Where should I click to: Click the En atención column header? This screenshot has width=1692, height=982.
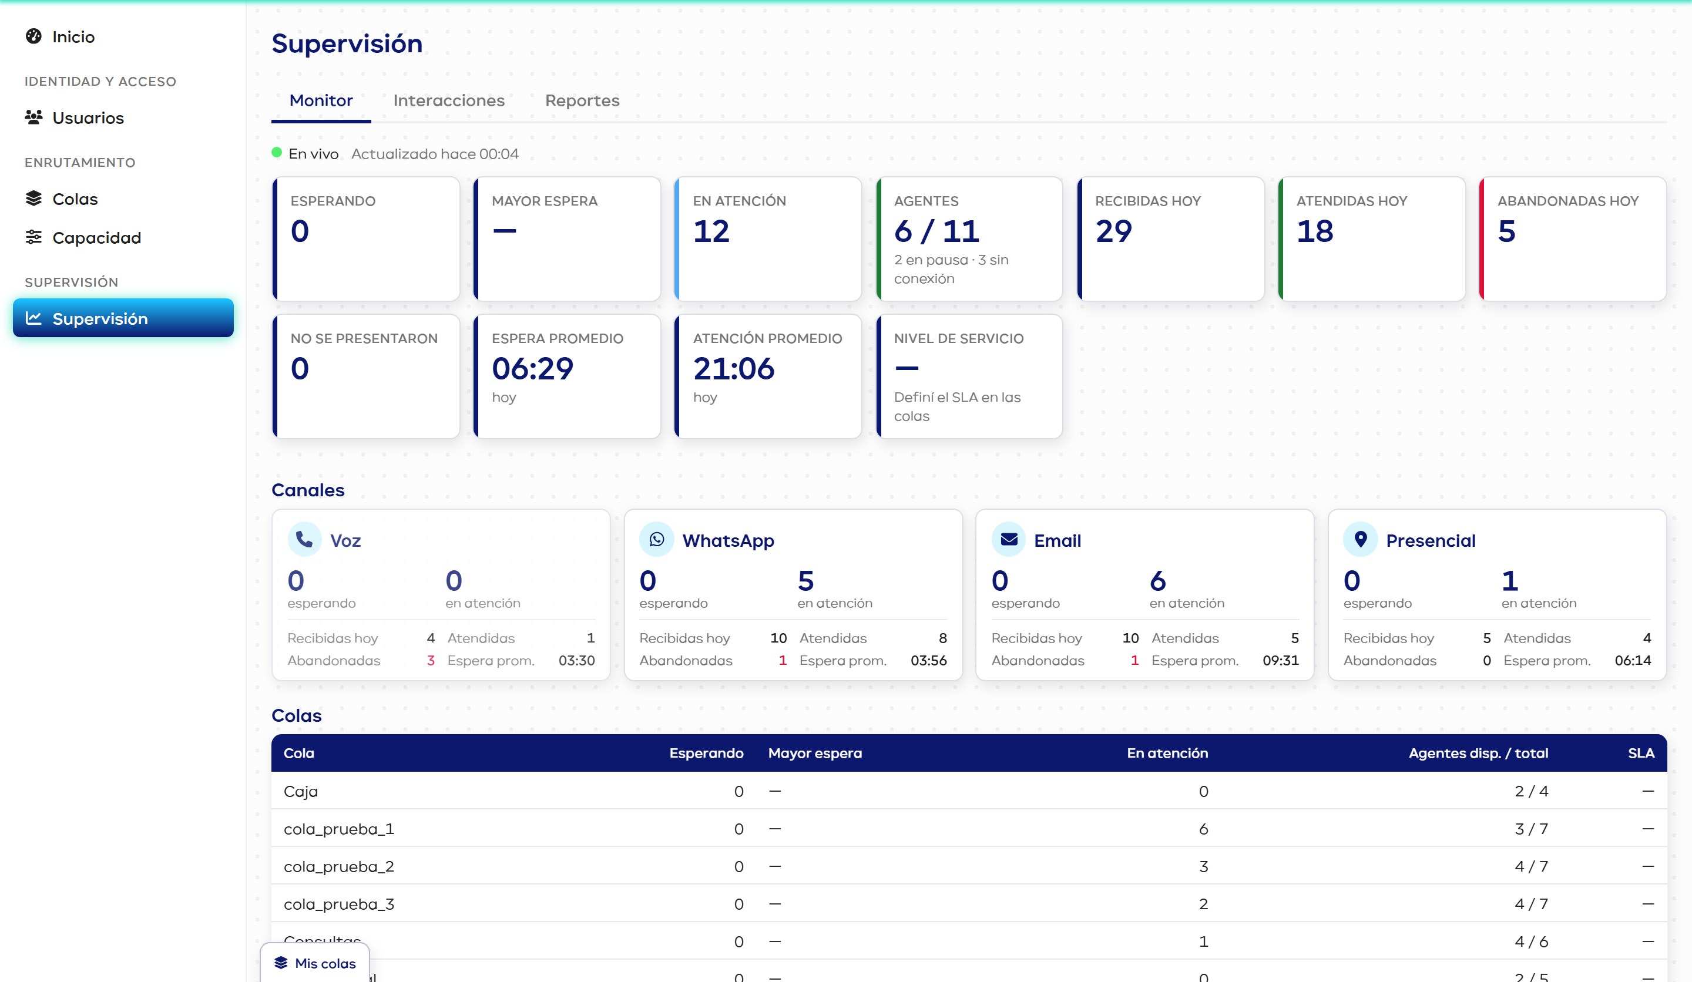pyautogui.click(x=1167, y=753)
